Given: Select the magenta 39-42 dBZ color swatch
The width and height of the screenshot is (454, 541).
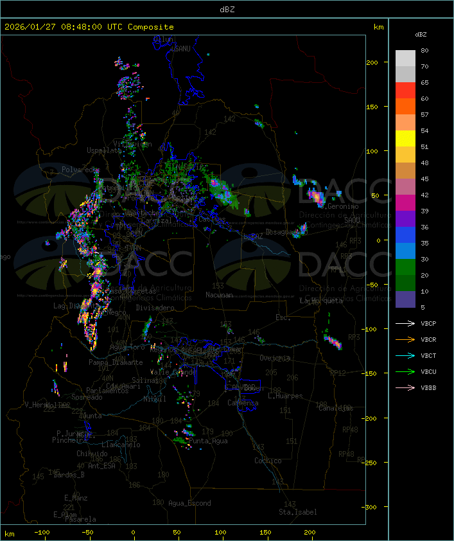Looking at the screenshot, I should click(x=405, y=203).
